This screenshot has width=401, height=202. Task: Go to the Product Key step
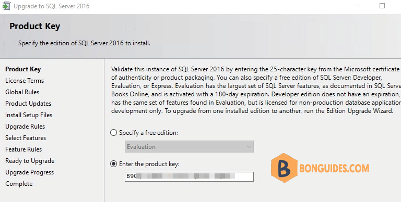click(x=23, y=69)
